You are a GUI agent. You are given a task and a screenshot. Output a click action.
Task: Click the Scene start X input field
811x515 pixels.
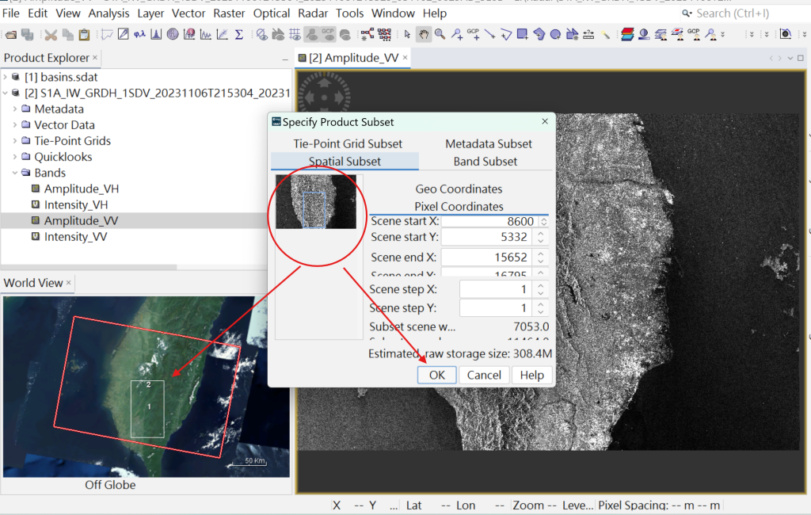point(489,222)
